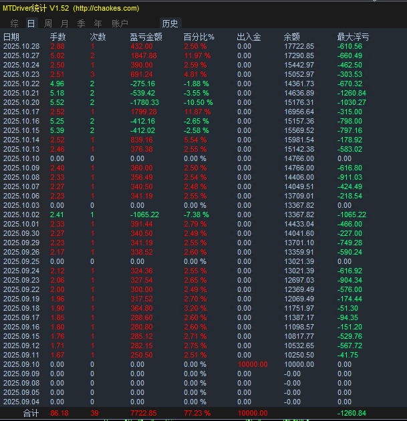Click total max floating loss -1260.84
This screenshot has width=407, height=421.
click(x=352, y=413)
